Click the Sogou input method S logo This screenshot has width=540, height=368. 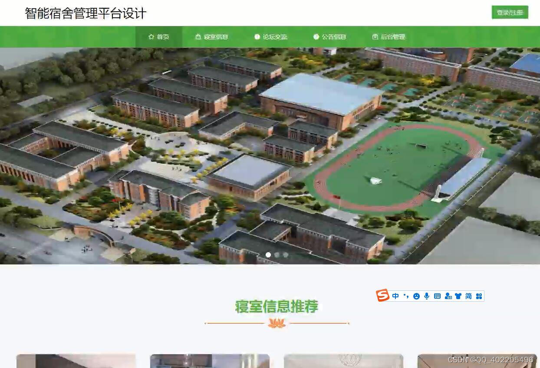[x=382, y=296]
